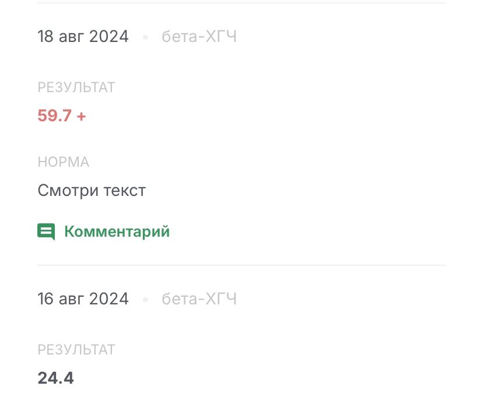Click Смотри текст under НОРМА
The image size is (483, 407).
92,190
